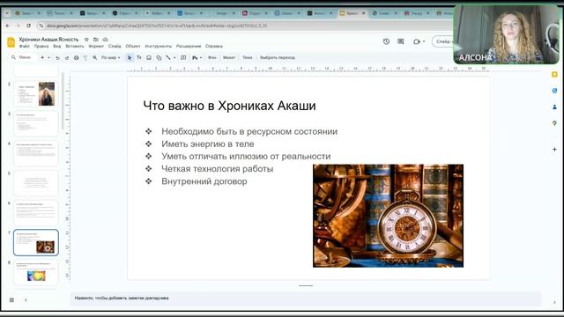Click bullet text Внутренний договор
This screenshot has width=564, height=317.
tap(204, 181)
